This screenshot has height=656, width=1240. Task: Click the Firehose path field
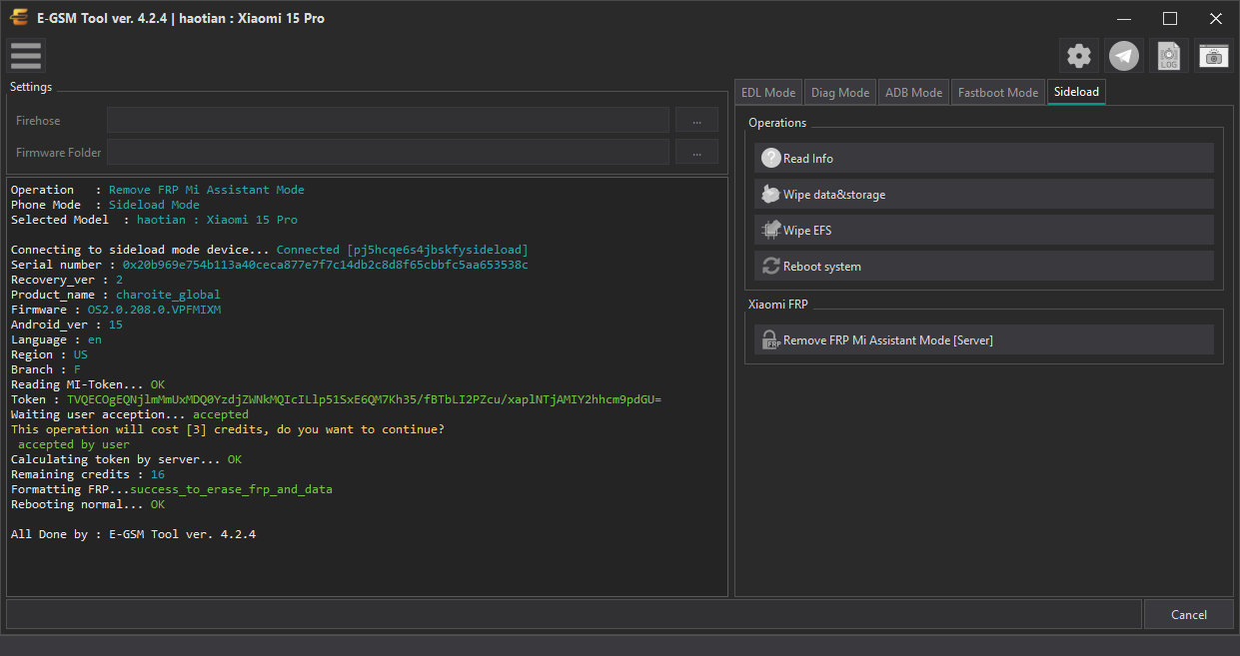point(388,120)
